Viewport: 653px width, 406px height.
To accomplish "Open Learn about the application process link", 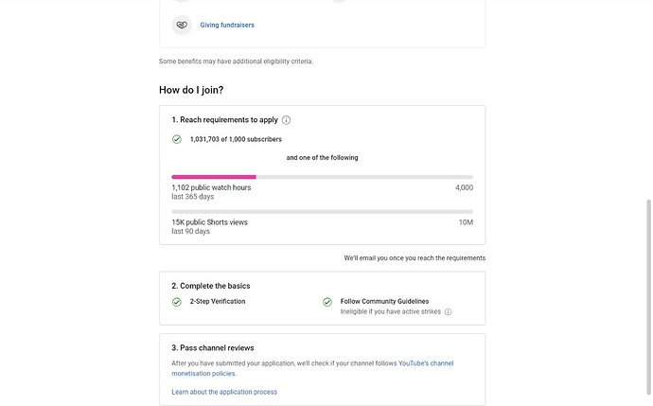I will (224, 392).
